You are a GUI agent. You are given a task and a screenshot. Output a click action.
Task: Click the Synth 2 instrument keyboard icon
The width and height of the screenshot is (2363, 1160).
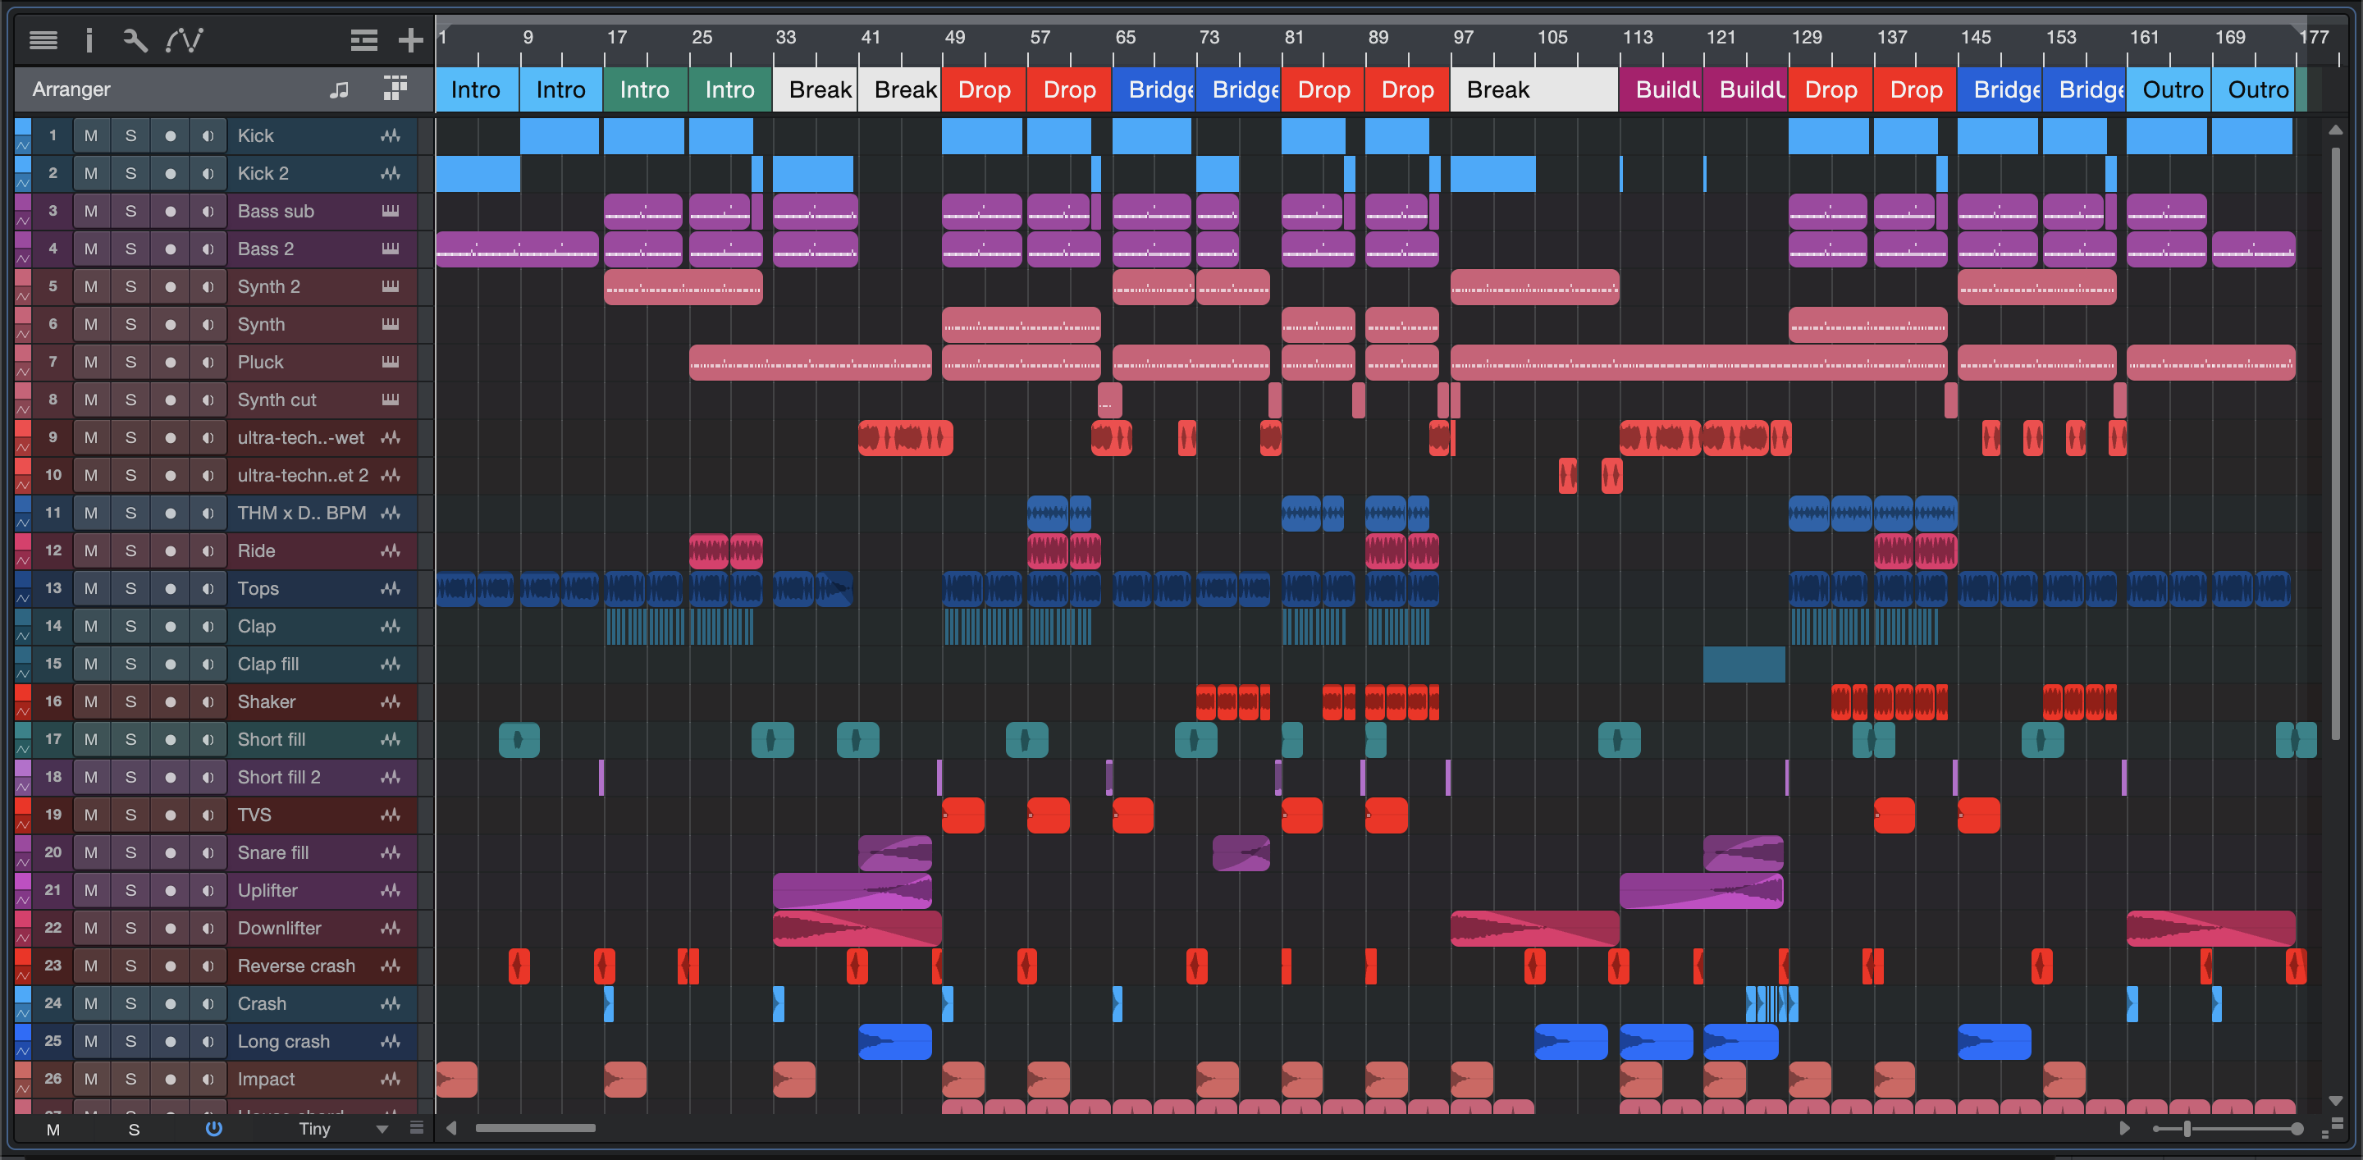[391, 286]
